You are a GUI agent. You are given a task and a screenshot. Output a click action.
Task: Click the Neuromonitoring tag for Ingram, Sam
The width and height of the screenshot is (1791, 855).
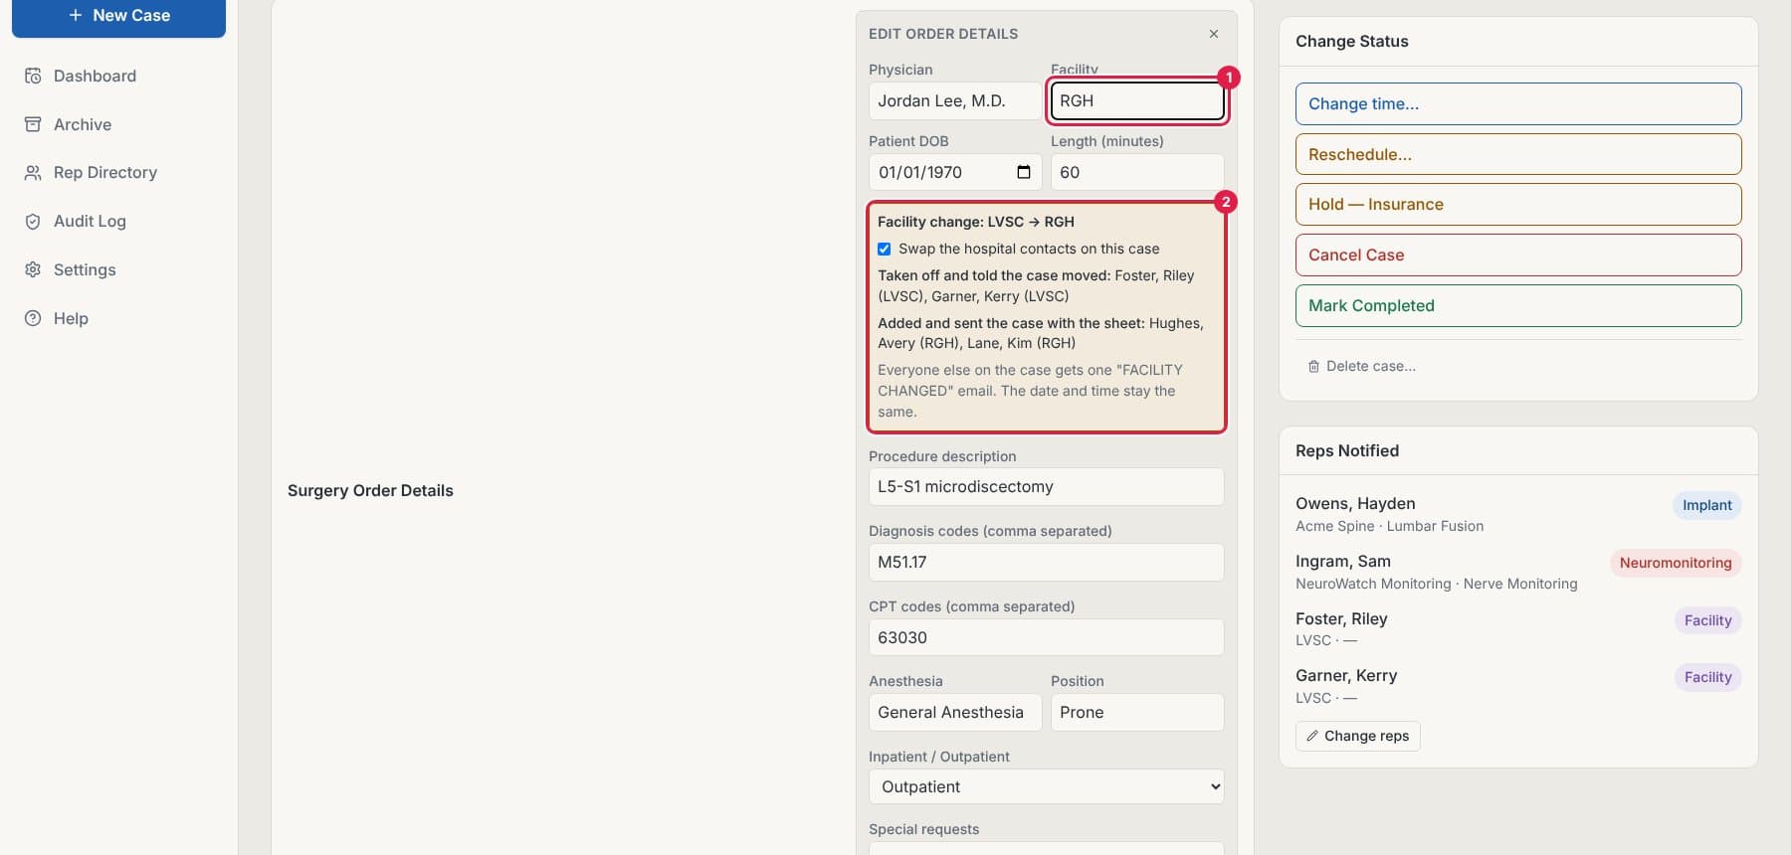1676,563
